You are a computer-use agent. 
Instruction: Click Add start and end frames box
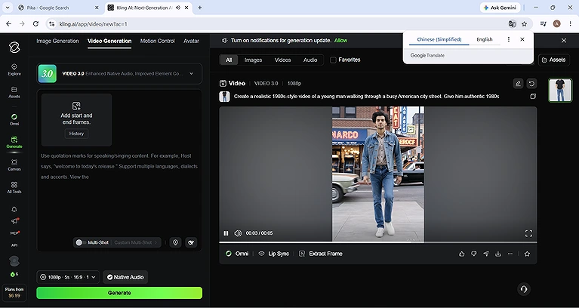tap(76, 120)
